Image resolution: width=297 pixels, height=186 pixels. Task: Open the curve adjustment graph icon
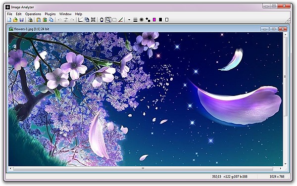pos(81,20)
